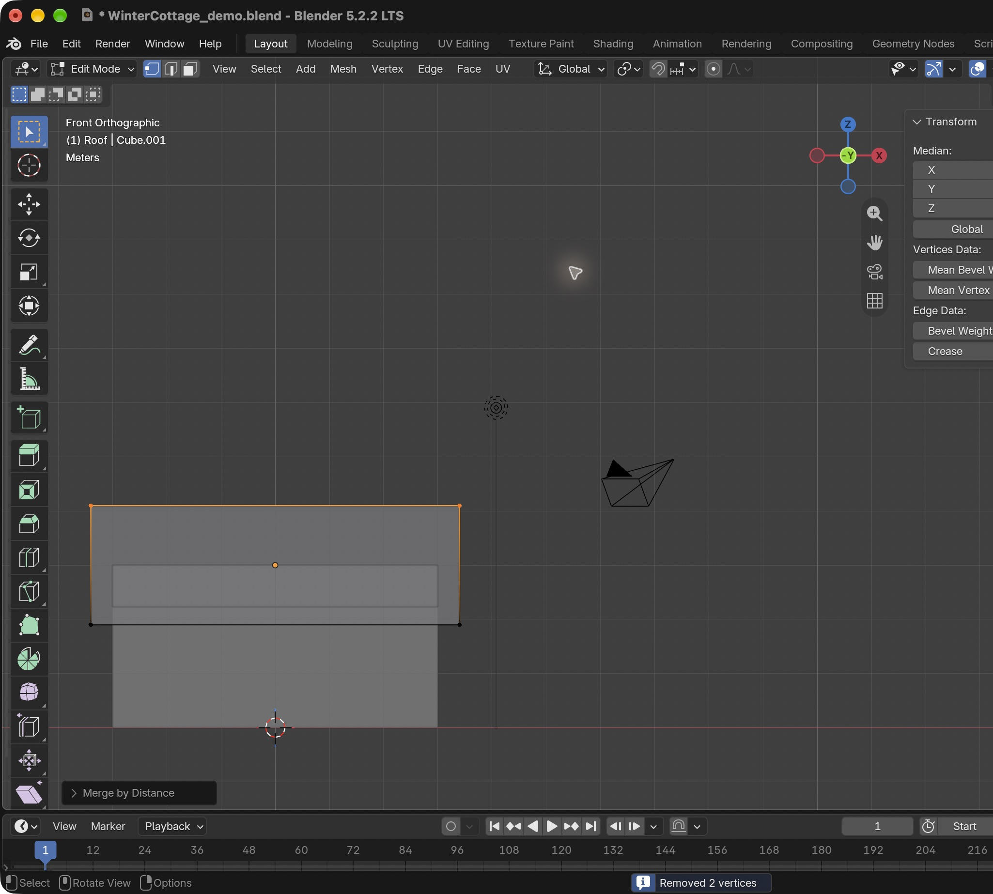Open the Playback dropdown in timeline
Viewport: 993px width, 894px height.
click(172, 826)
